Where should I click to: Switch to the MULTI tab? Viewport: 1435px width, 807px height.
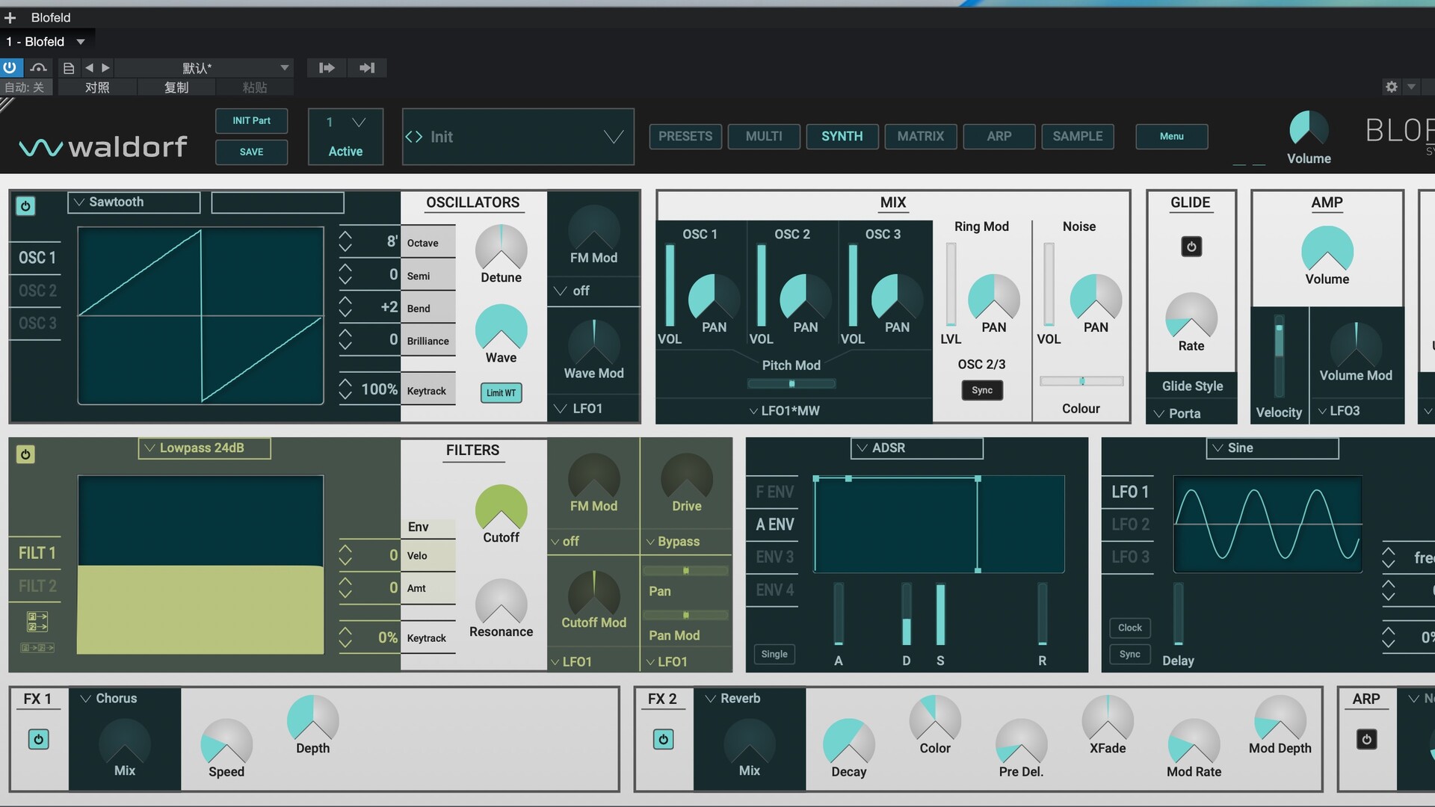pos(764,136)
